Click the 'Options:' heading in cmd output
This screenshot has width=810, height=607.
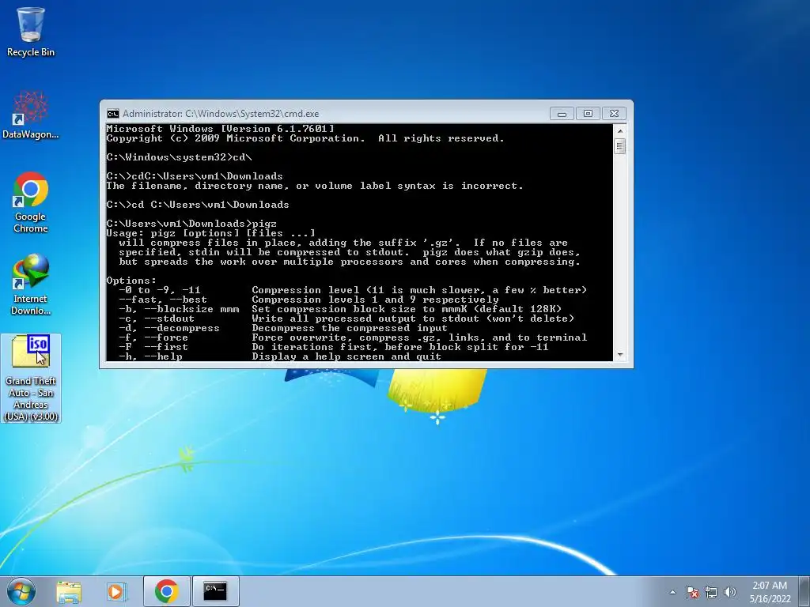[x=131, y=281]
